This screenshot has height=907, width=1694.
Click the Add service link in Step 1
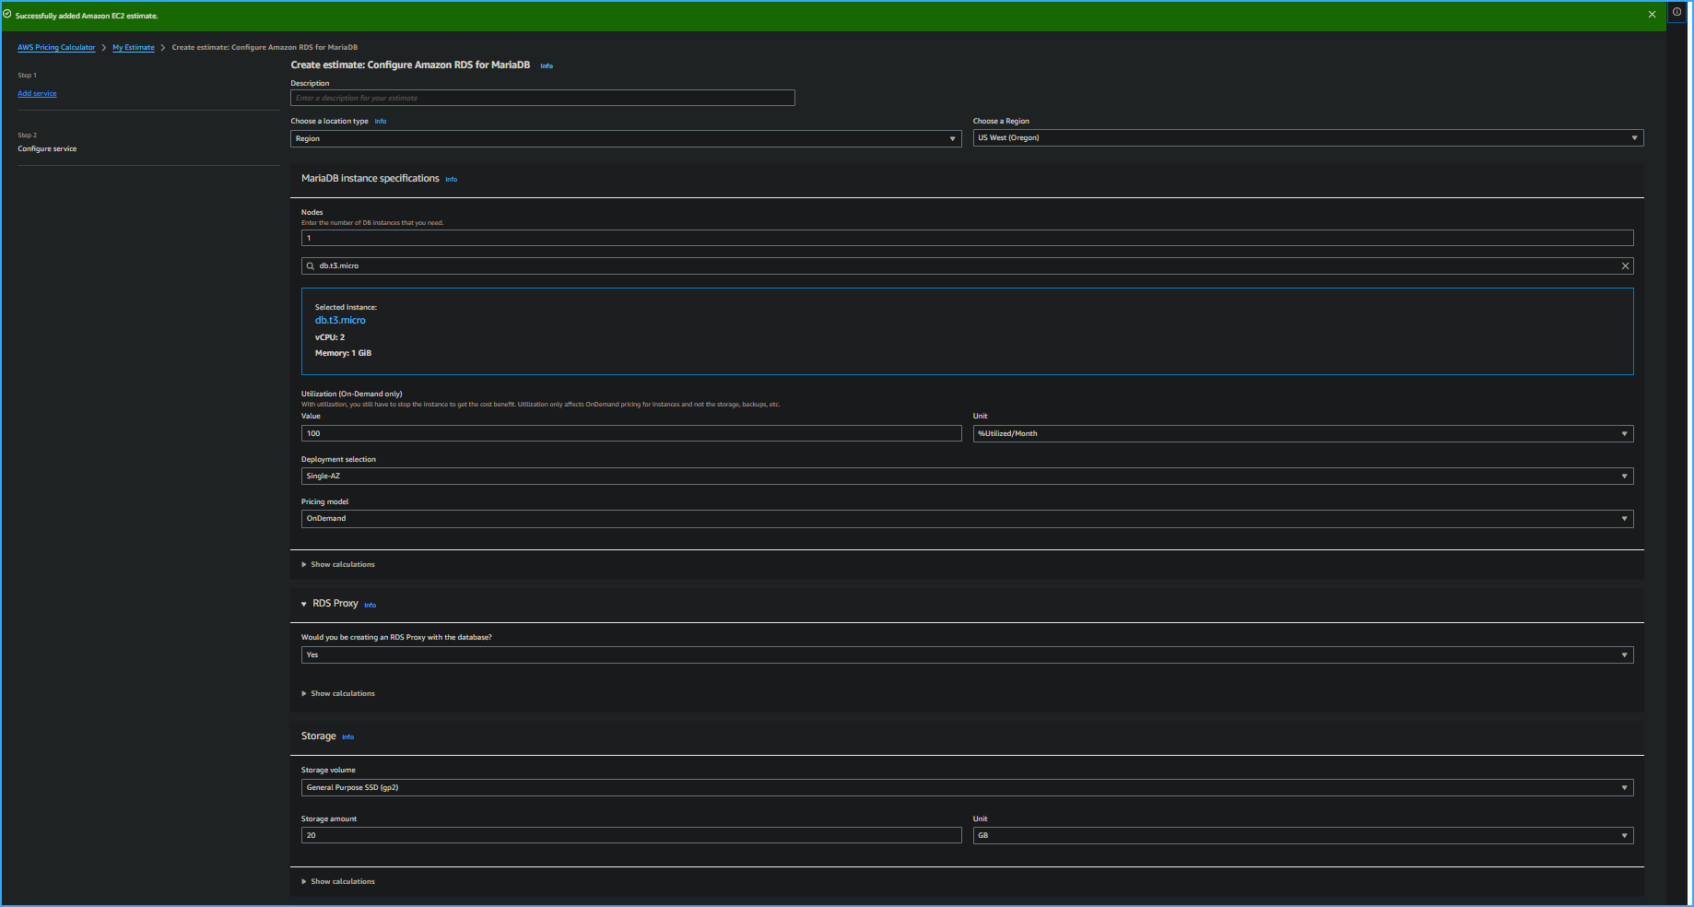37,93
